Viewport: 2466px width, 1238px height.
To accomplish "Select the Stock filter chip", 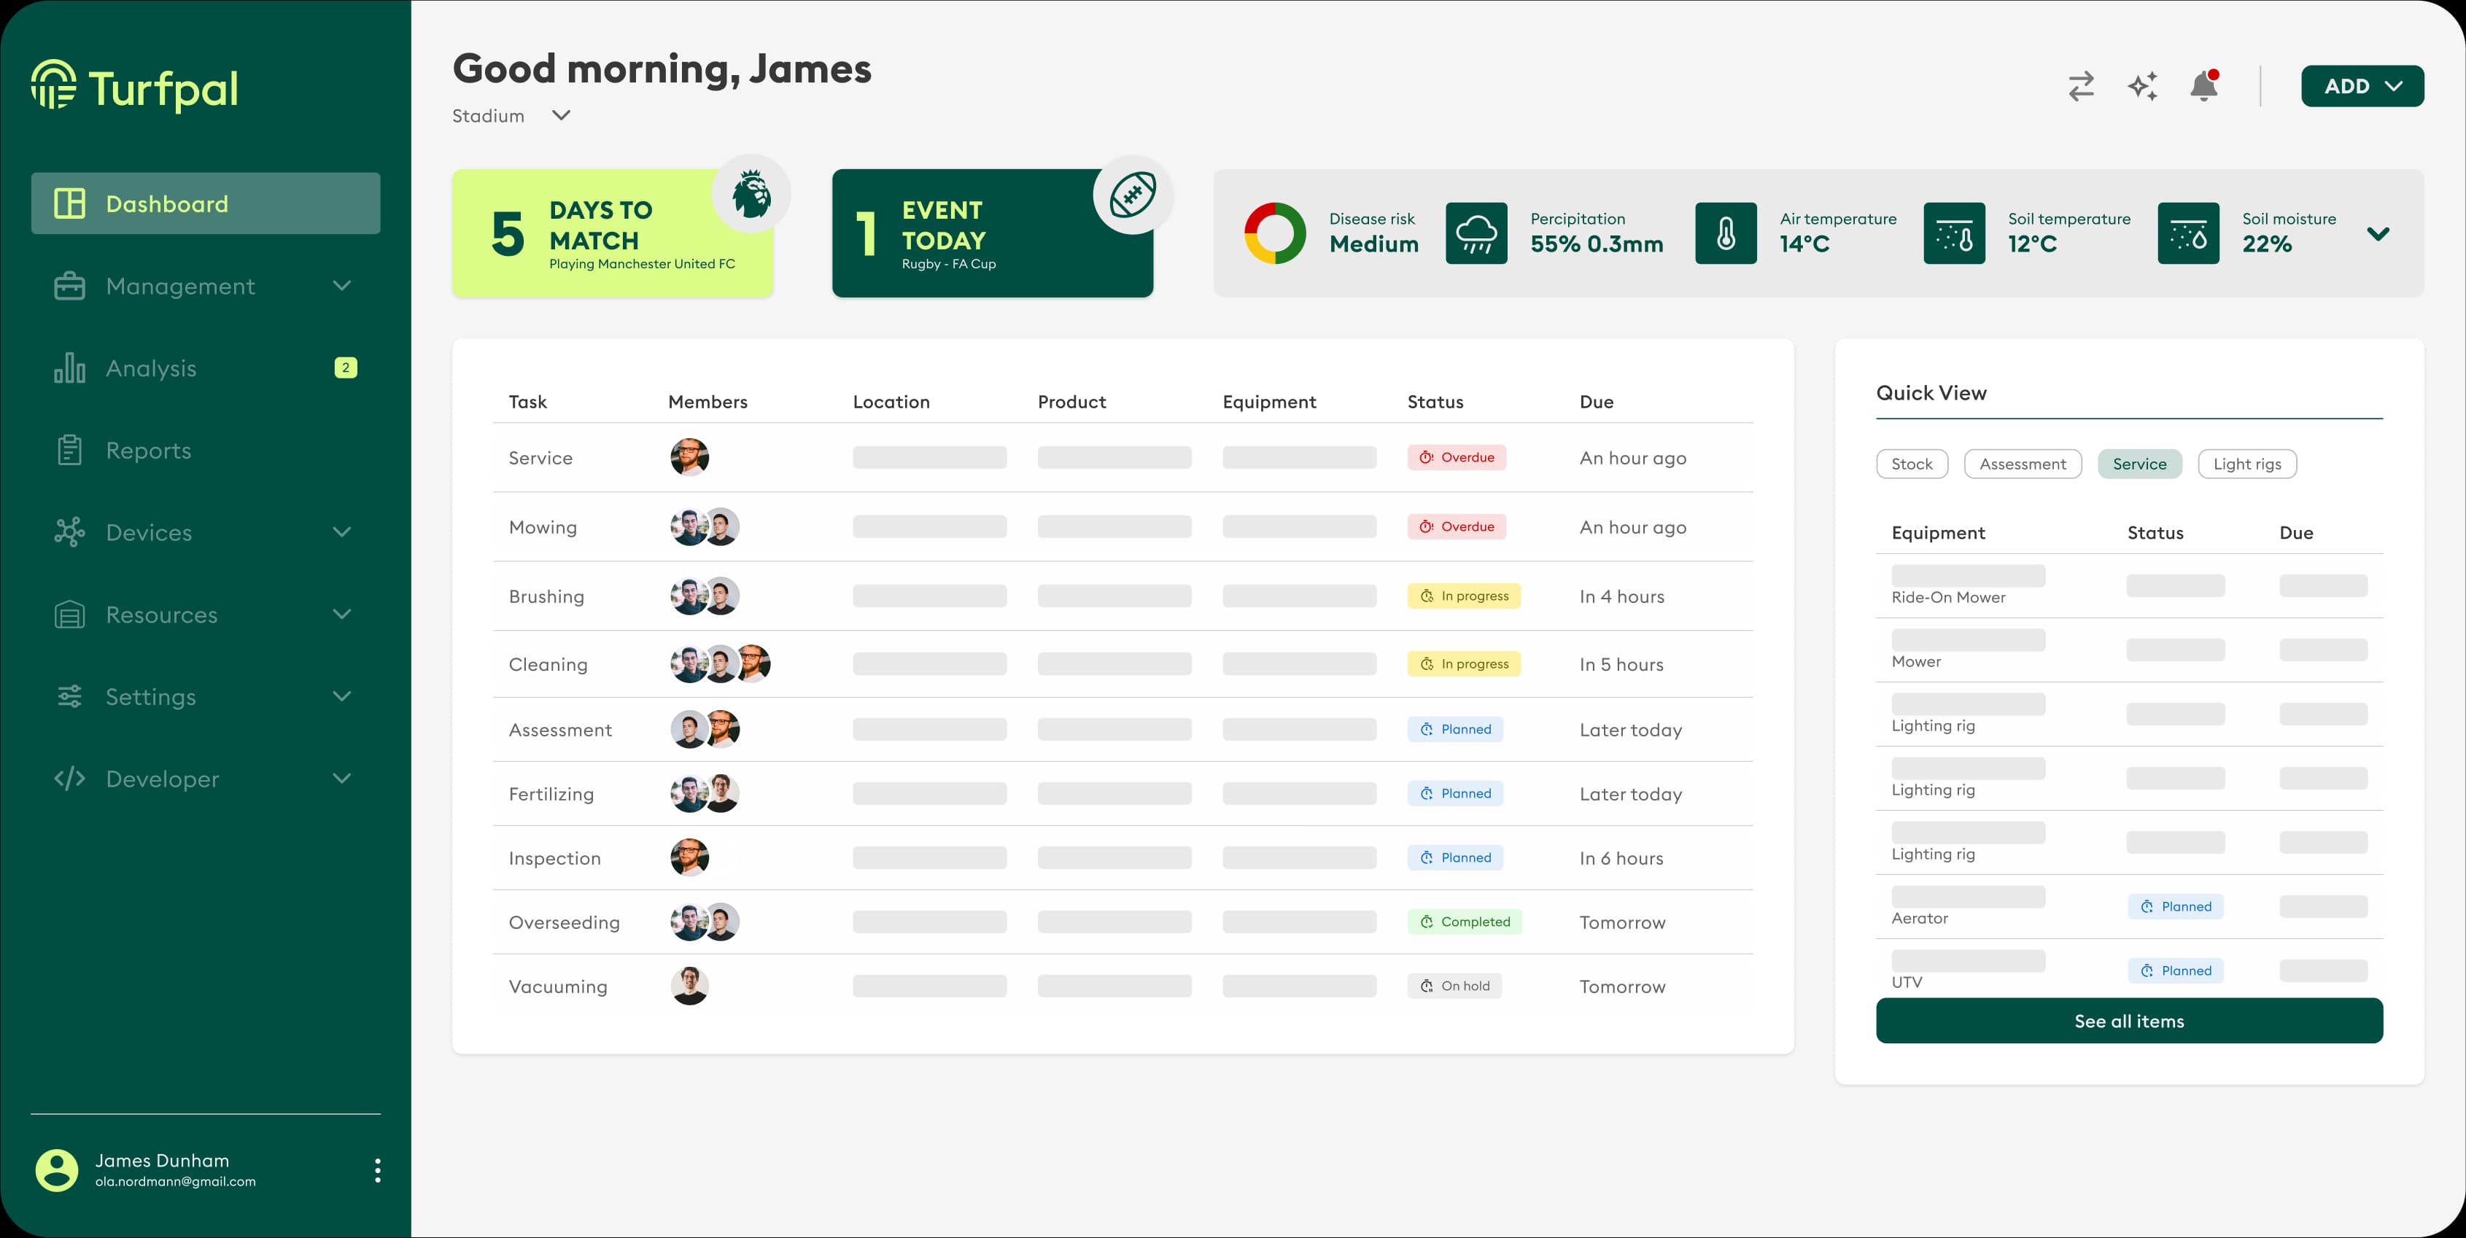I will [1912, 464].
